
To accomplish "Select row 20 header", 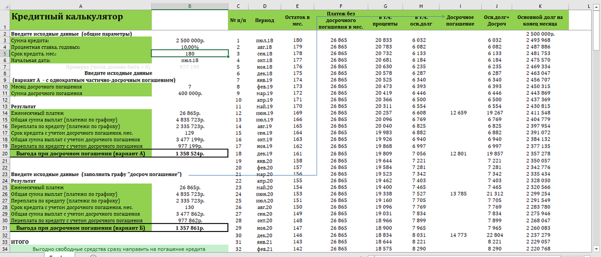I will 5,153.
